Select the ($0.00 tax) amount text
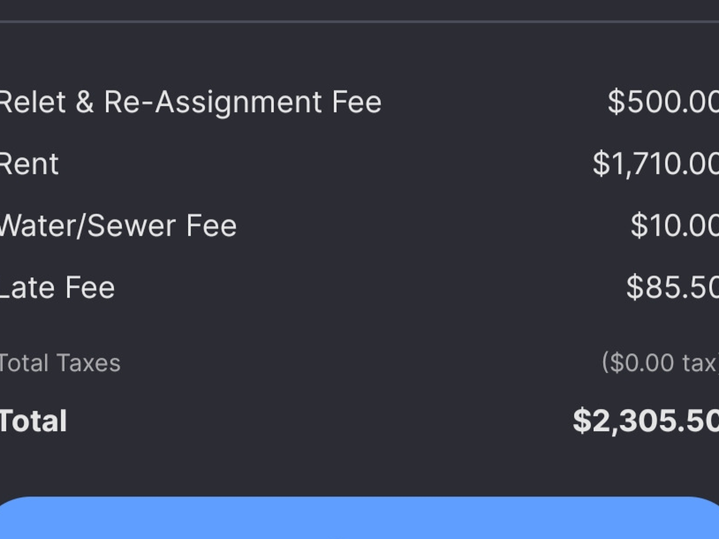Viewport: 719px width, 539px height. coord(660,363)
